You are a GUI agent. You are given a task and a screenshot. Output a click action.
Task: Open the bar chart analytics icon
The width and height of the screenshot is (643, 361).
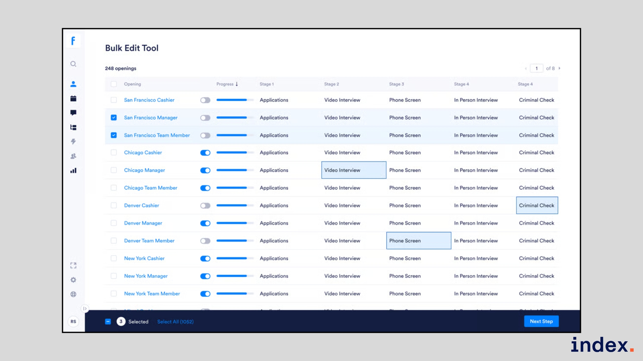[x=73, y=170]
